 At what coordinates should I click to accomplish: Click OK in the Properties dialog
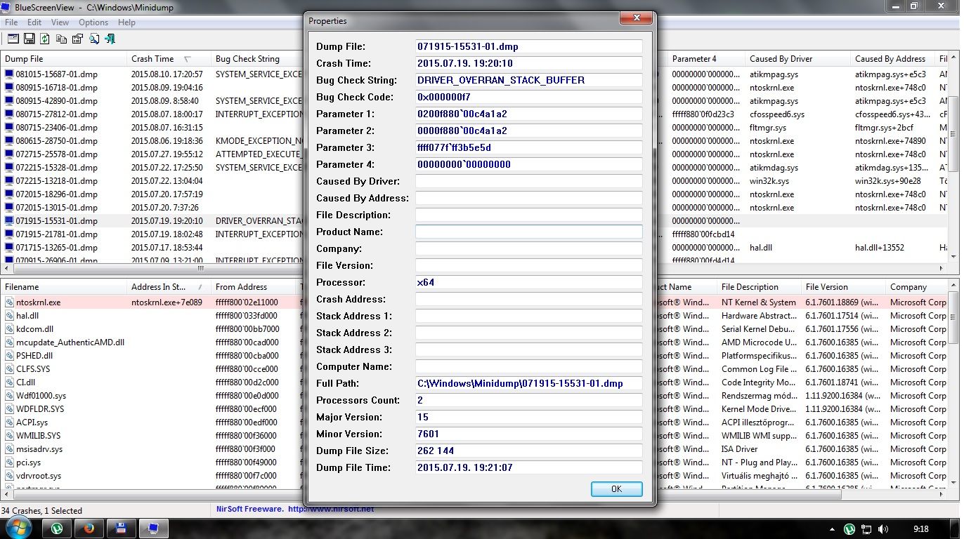(x=616, y=489)
